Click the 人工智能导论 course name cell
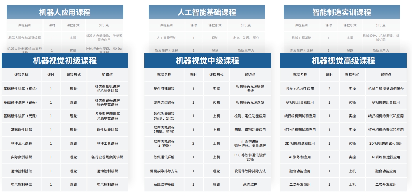 (166, 38)
